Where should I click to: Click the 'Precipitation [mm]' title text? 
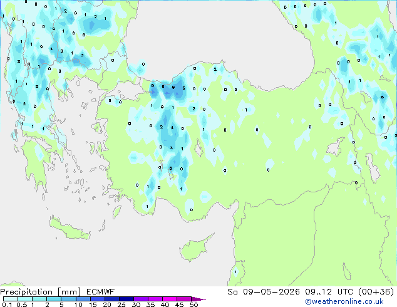tap(41, 292)
